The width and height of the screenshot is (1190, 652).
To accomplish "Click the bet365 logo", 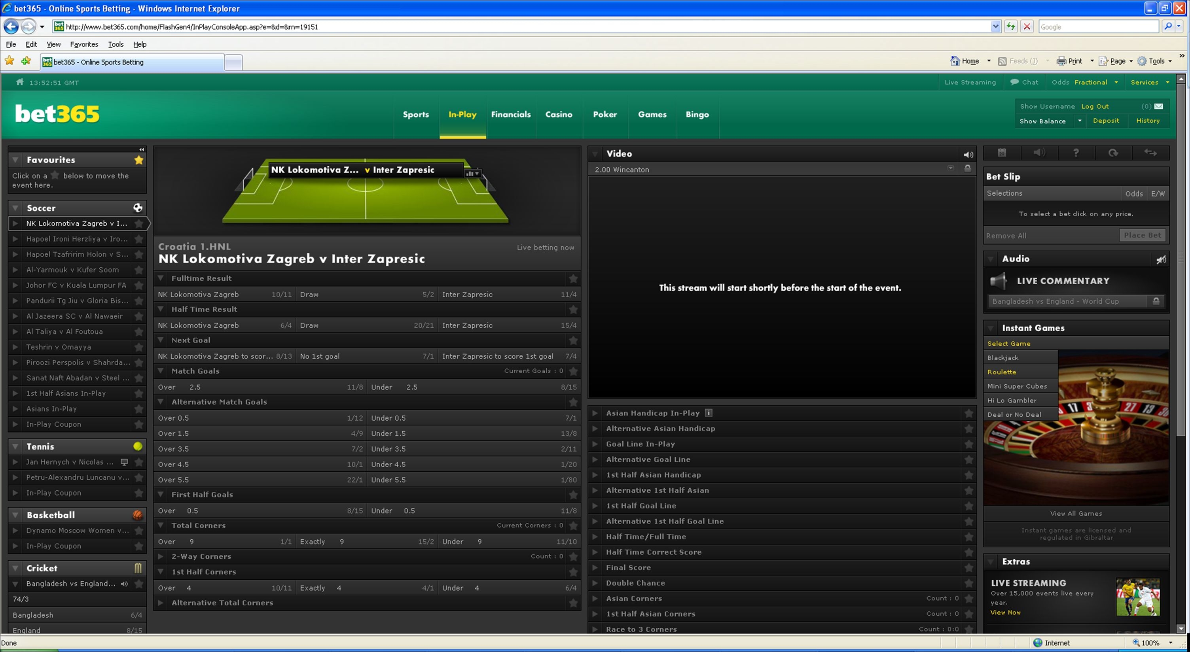I will pos(57,114).
